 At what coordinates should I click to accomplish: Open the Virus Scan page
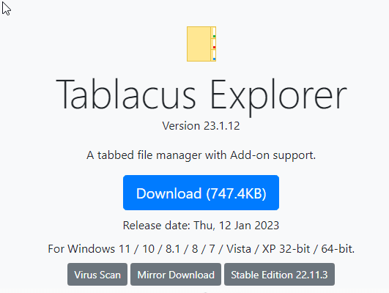[x=97, y=275]
